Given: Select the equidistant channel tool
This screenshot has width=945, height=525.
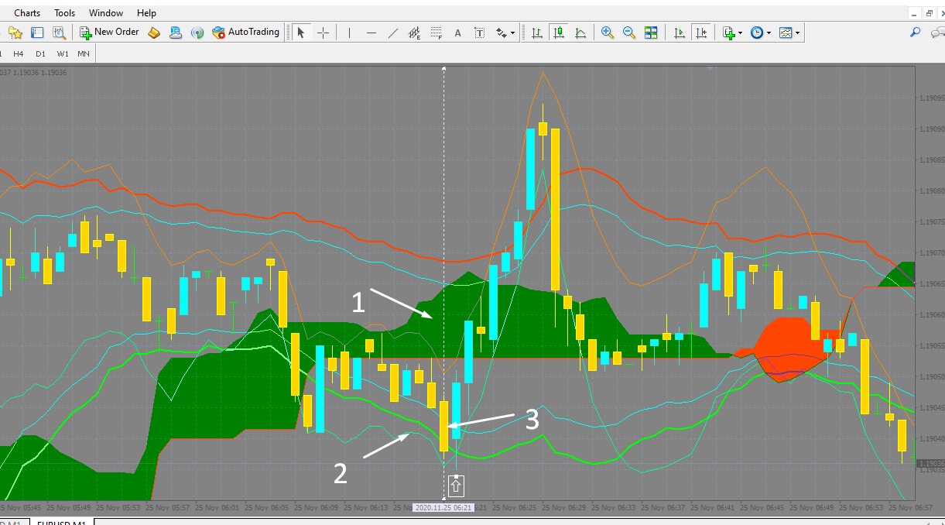Looking at the screenshot, I should (415, 33).
